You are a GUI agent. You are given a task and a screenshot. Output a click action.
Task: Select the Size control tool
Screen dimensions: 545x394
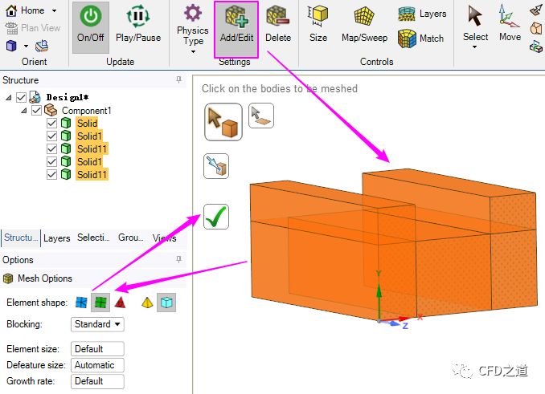[x=318, y=24]
